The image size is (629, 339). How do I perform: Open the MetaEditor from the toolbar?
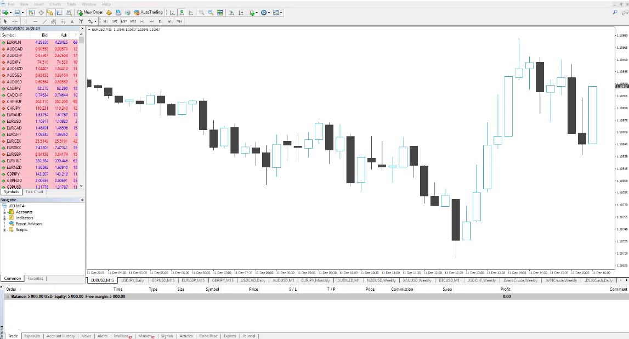[x=109, y=12]
